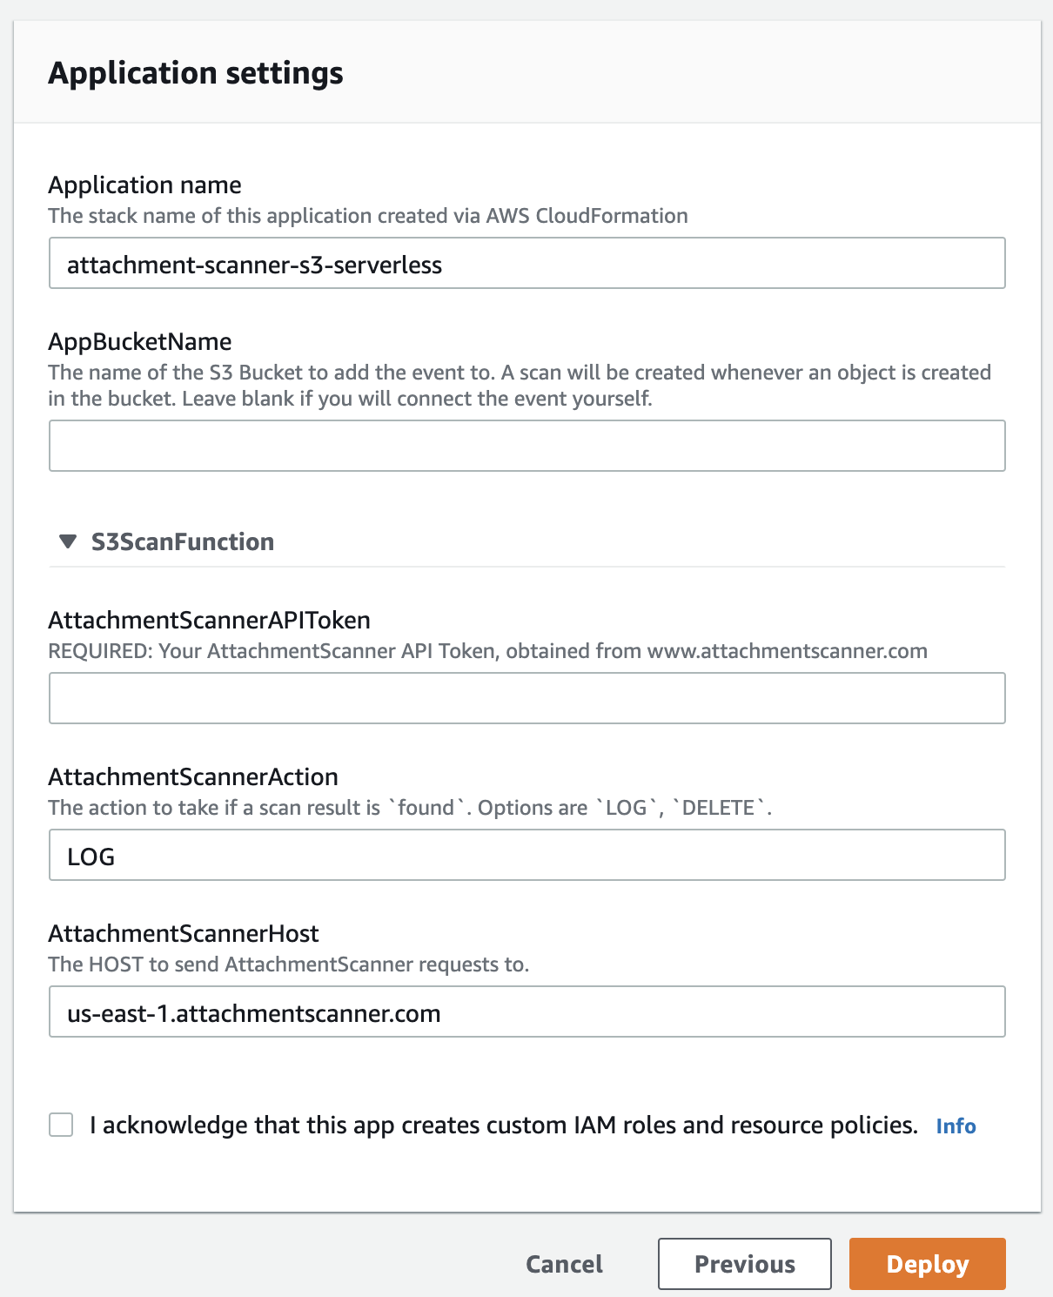
Task: Click the AttachmentScannerAction field containing LOG
Action: click(526, 855)
